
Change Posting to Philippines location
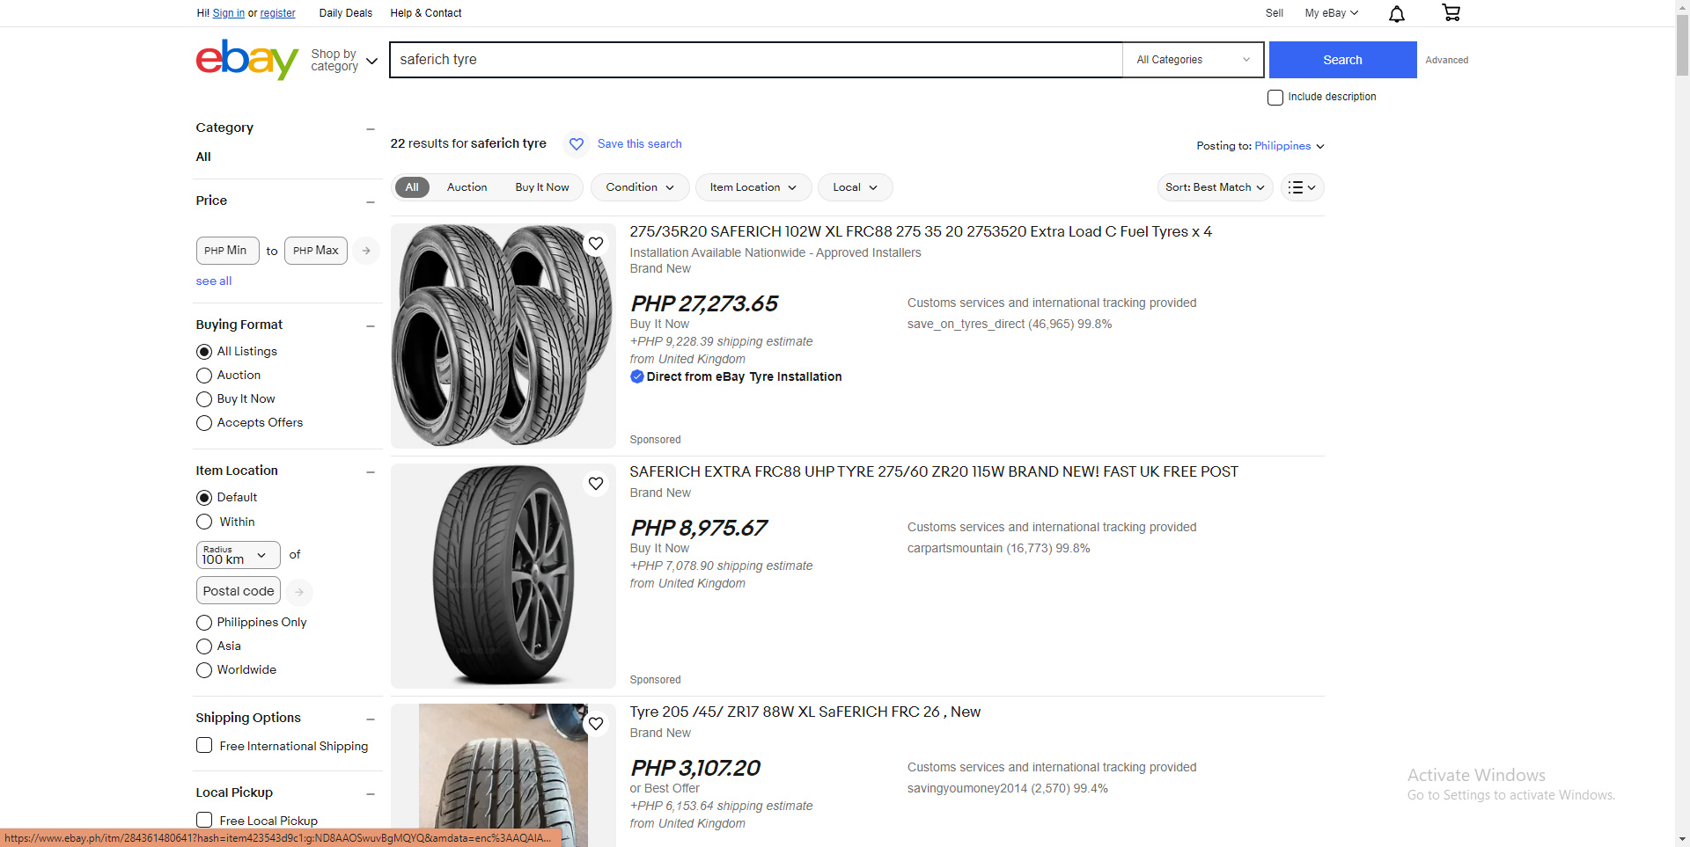click(x=1289, y=146)
